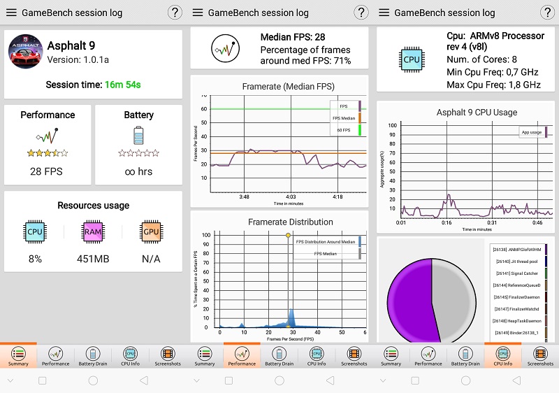
Task: Tap the CPU chip icon beside ARMv8 Processor
Action: [x=412, y=59]
